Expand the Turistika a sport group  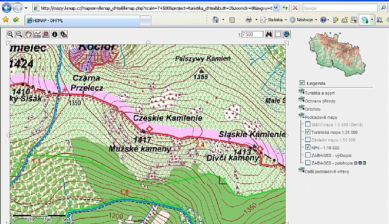coord(301,92)
